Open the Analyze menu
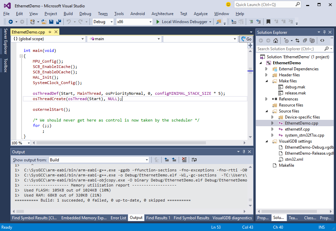The height and width of the screenshot is (231, 336). coord(201,14)
